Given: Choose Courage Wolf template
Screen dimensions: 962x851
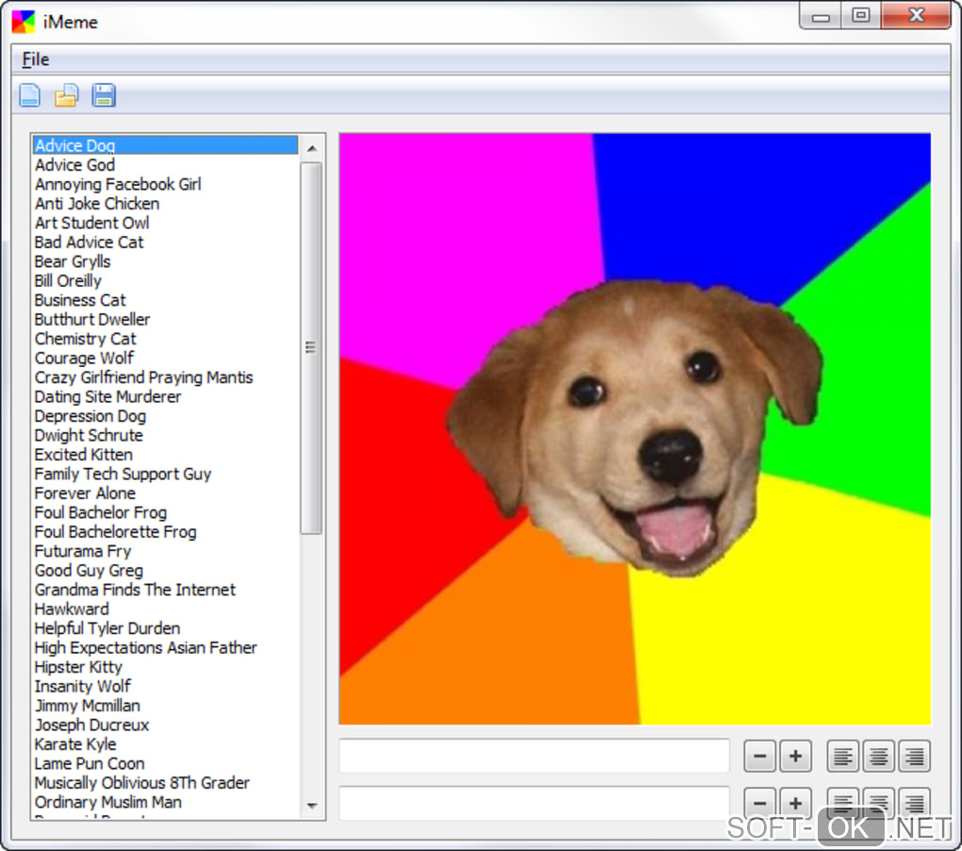Looking at the screenshot, I should (x=165, y=359).
